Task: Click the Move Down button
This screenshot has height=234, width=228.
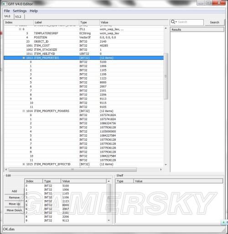Action: (x=14, y=210)
